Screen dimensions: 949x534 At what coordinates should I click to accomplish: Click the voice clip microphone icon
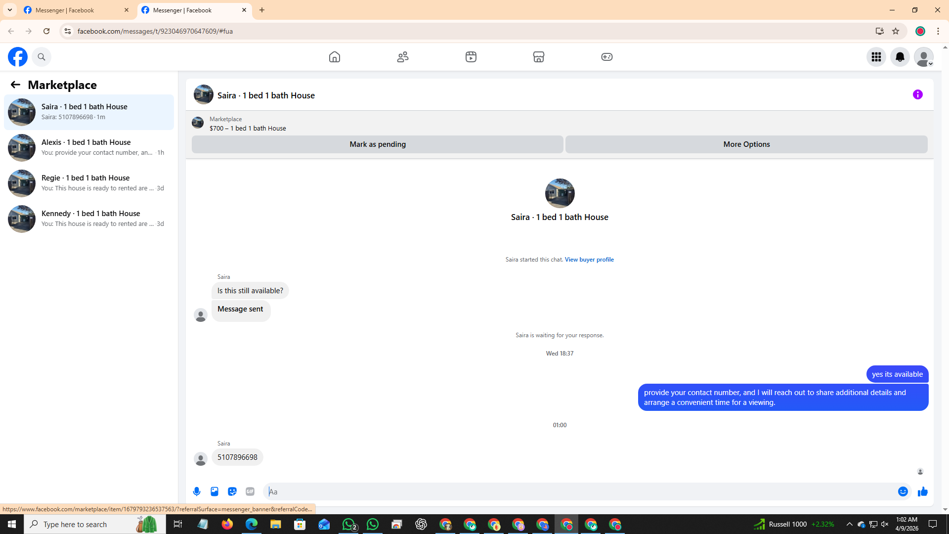[197, 491]
